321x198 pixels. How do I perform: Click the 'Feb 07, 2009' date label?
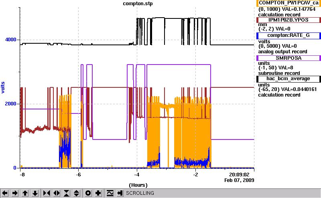point(239,180)
